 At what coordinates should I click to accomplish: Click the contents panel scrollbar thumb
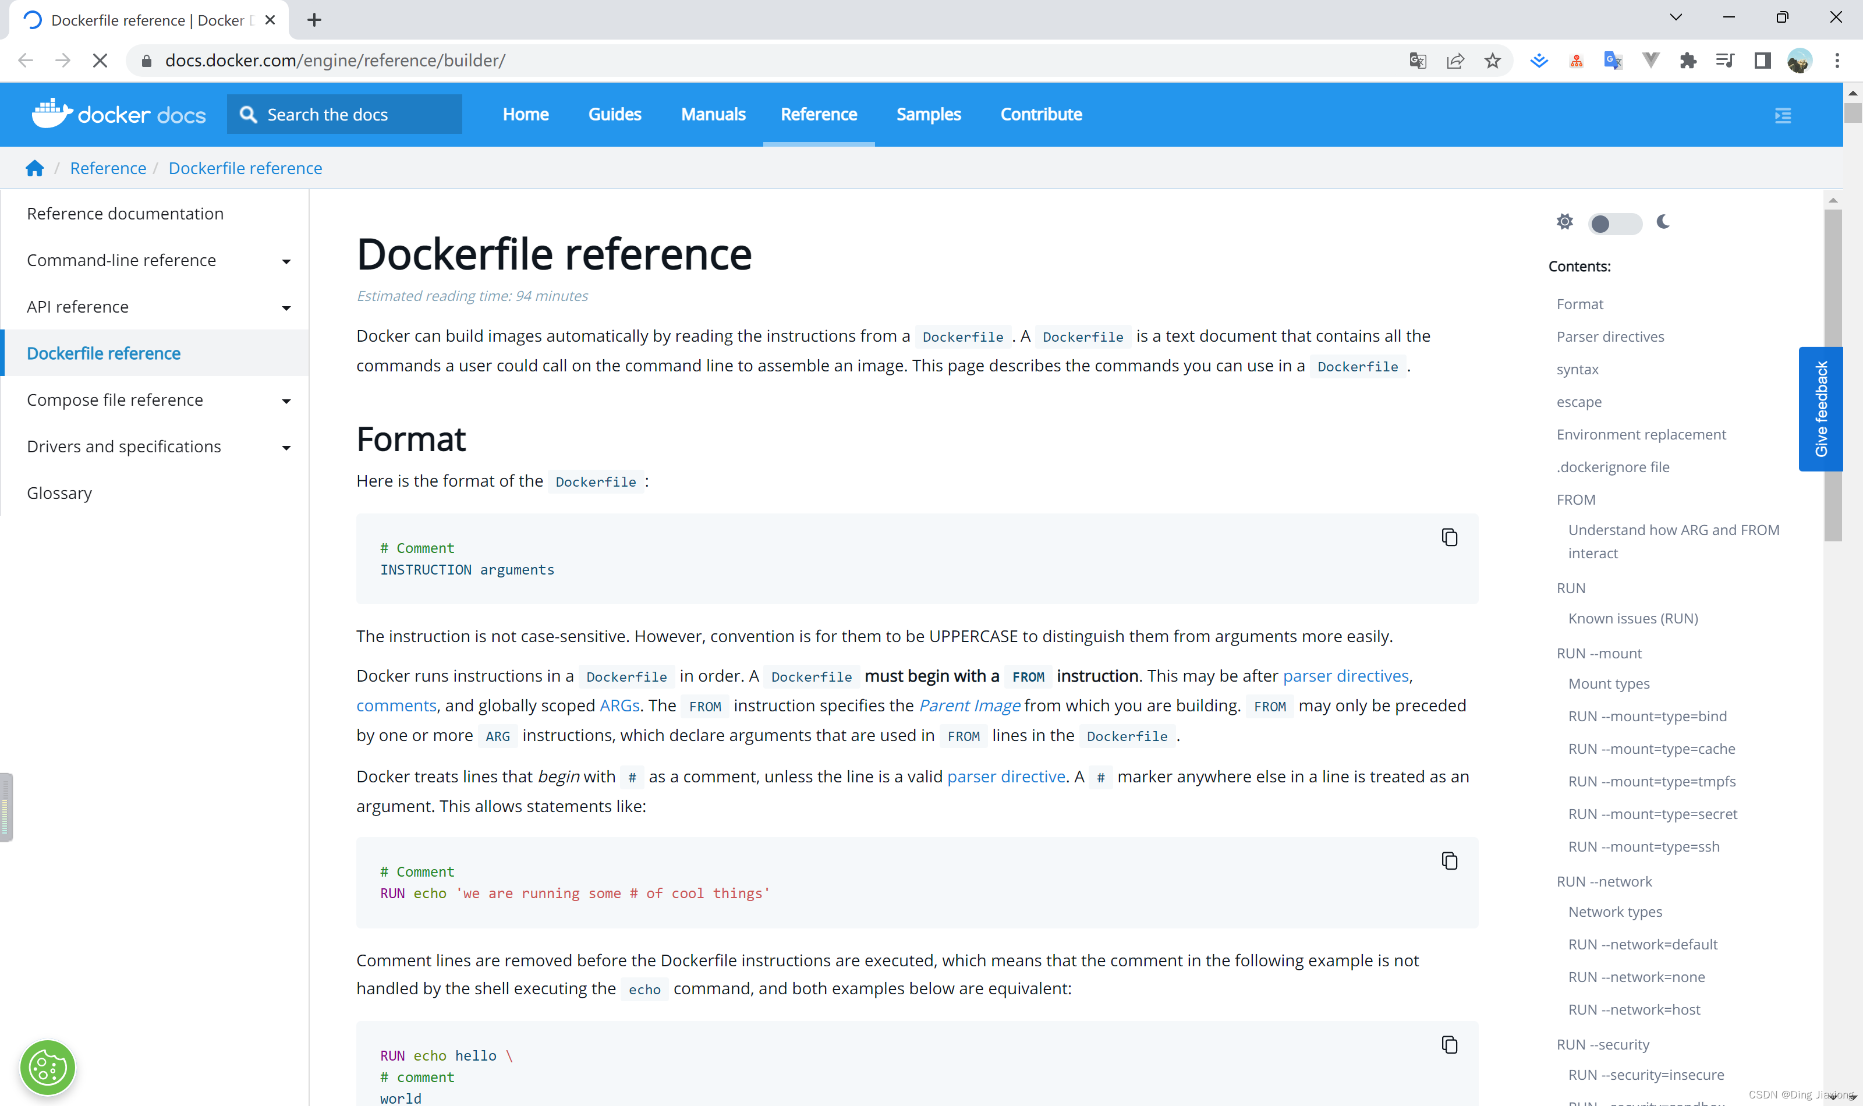click(1833, 375)
